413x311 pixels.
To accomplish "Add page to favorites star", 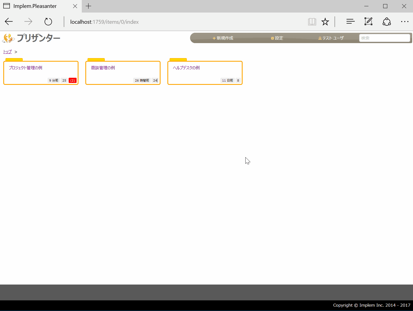I will click(325, 22).
